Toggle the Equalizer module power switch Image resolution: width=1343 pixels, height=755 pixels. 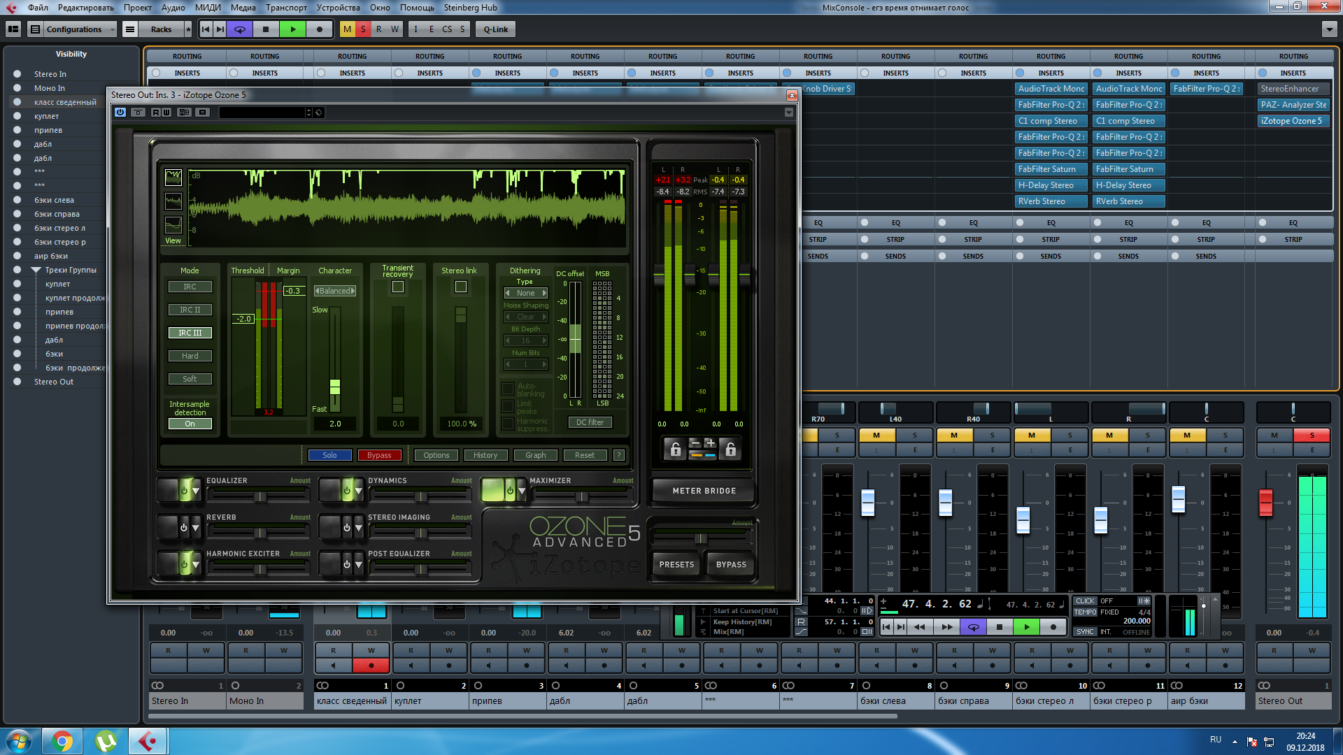pos(184,491)
